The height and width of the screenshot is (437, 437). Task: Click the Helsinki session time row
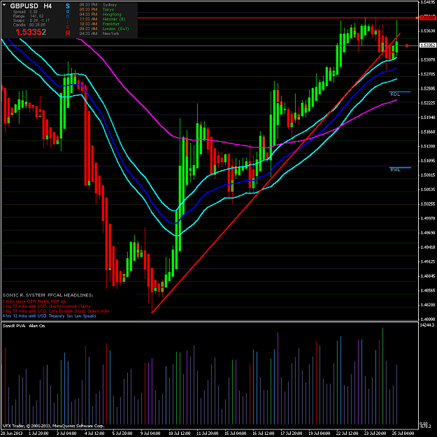click(x=102, y=19)
